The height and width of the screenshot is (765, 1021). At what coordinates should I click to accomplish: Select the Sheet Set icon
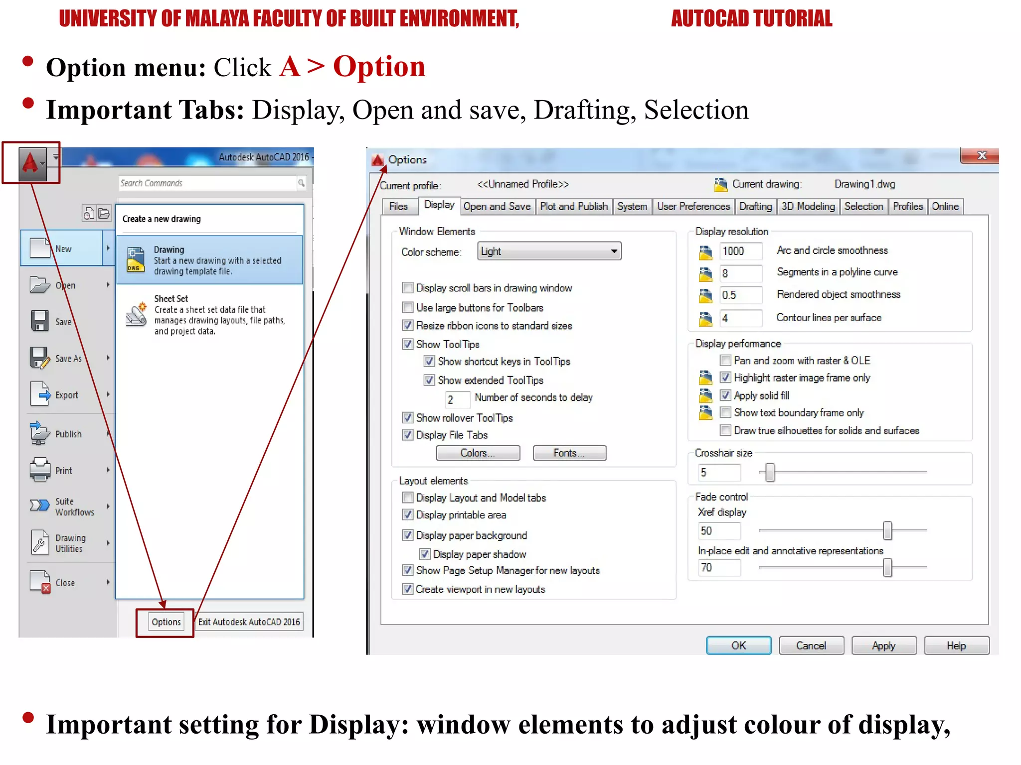136,314
